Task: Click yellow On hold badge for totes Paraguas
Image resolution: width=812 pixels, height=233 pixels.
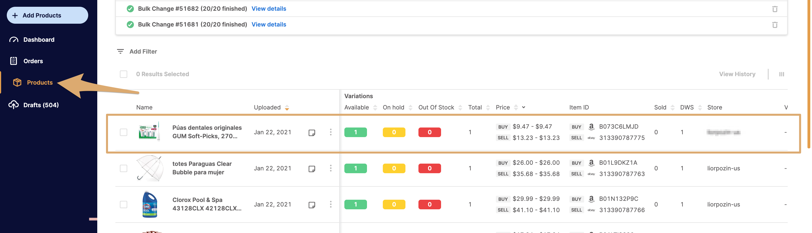Action: [394, 168]
